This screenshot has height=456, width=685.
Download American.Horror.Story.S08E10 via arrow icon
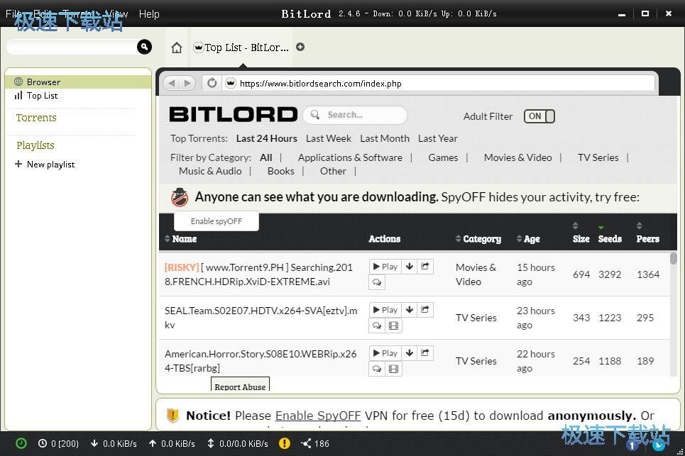coord(410,353)
